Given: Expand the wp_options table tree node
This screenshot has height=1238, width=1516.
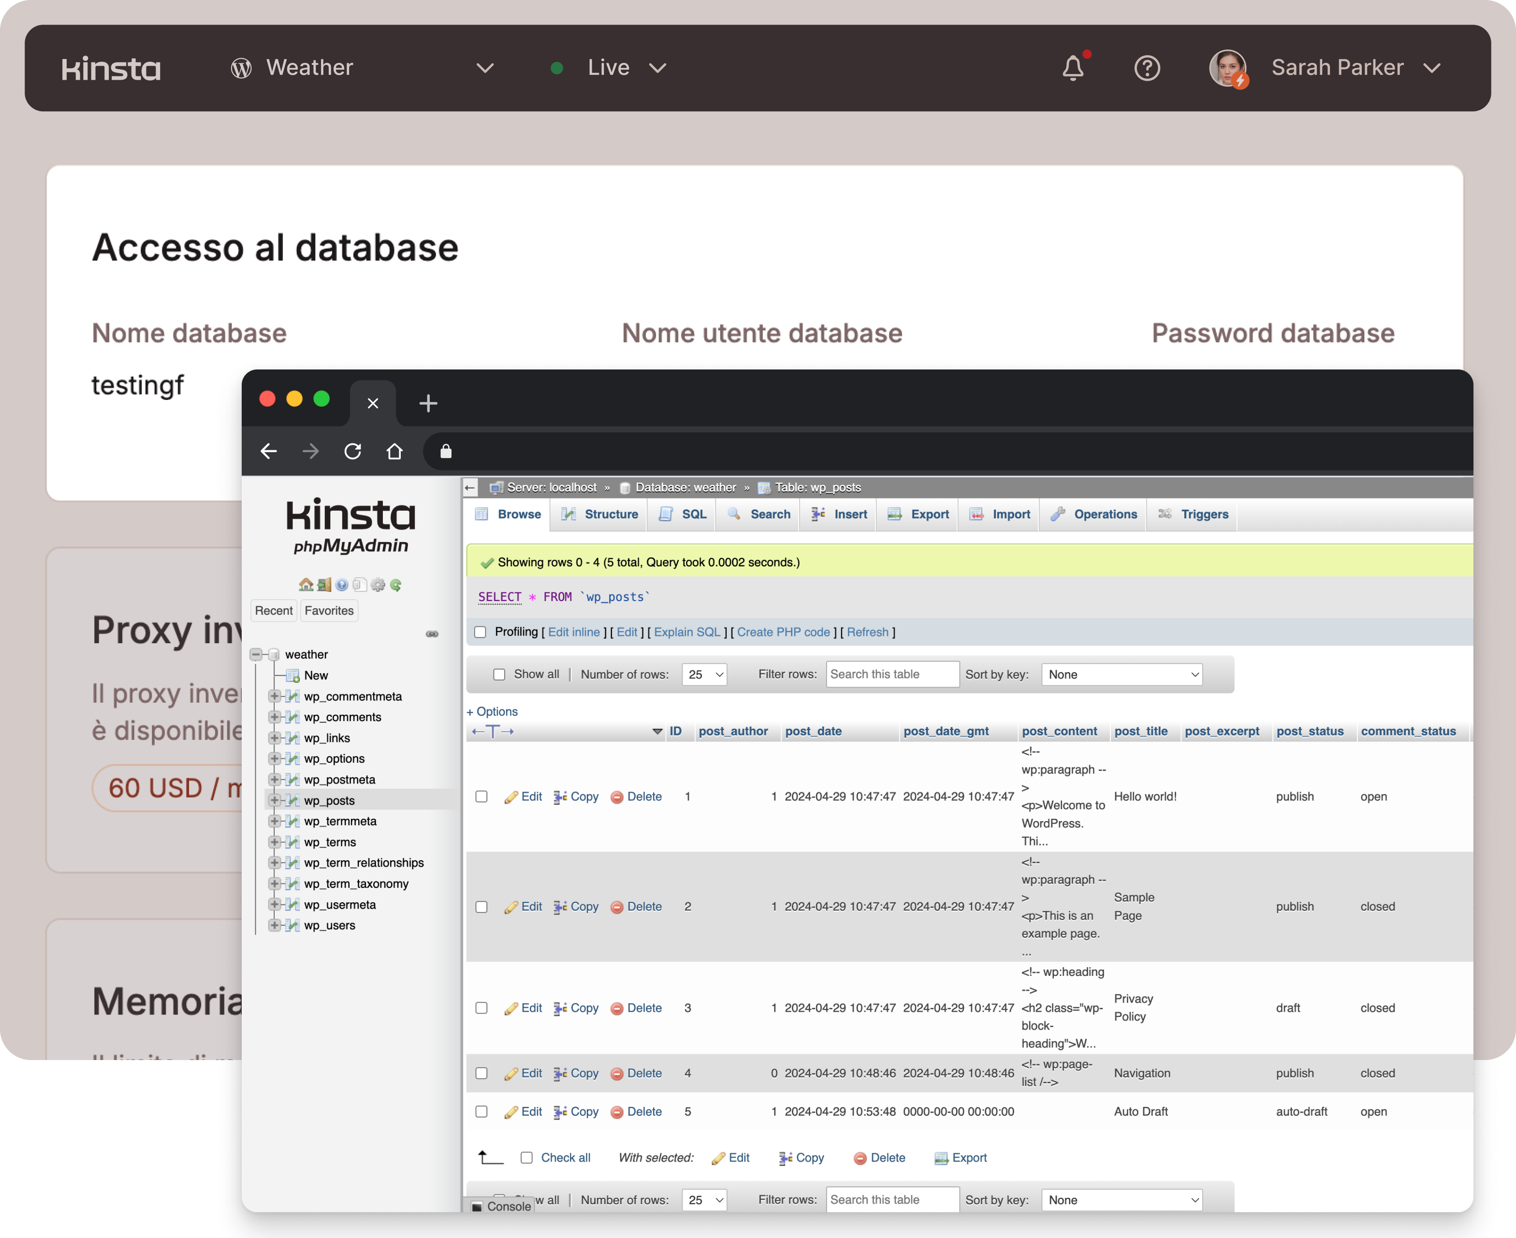Looking at the screenshot, I should click(x=275, y=759).
